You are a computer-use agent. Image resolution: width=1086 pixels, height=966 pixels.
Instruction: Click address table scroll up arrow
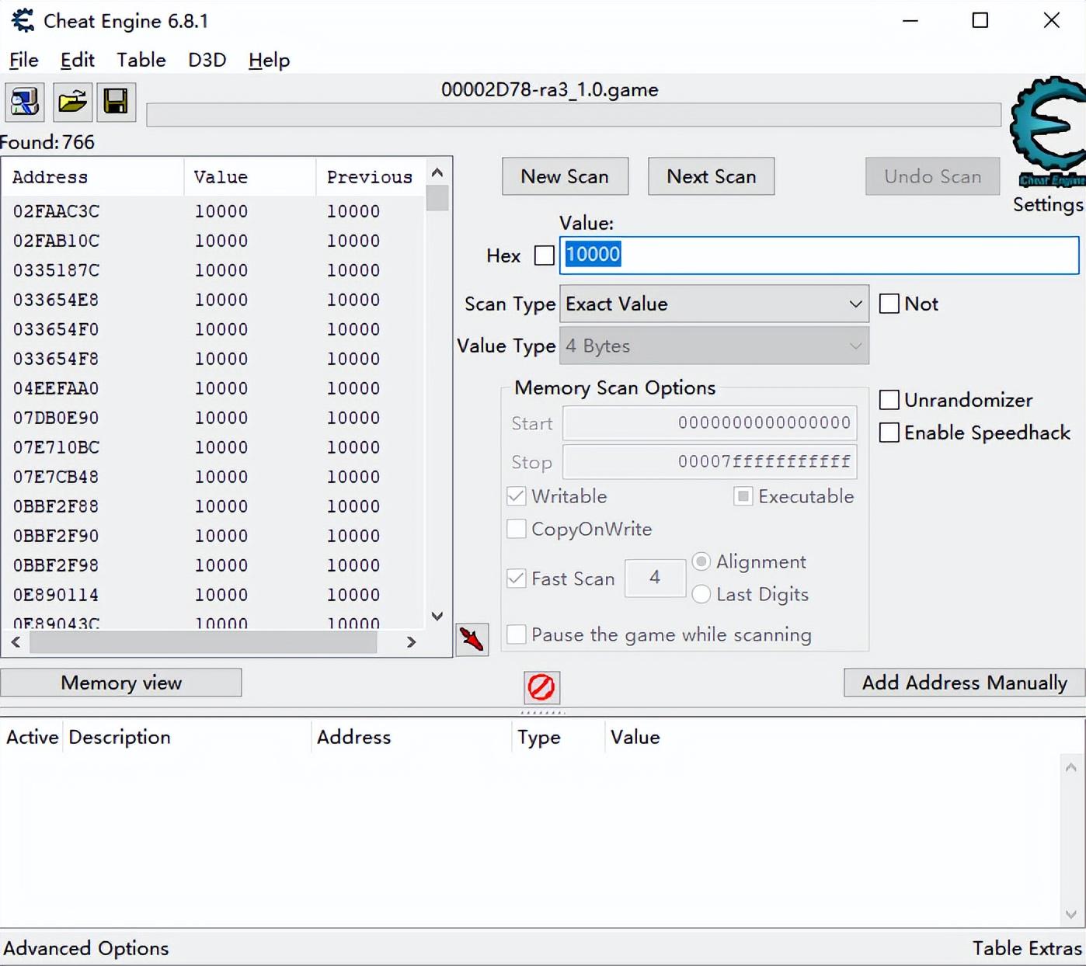[1071, 767]
